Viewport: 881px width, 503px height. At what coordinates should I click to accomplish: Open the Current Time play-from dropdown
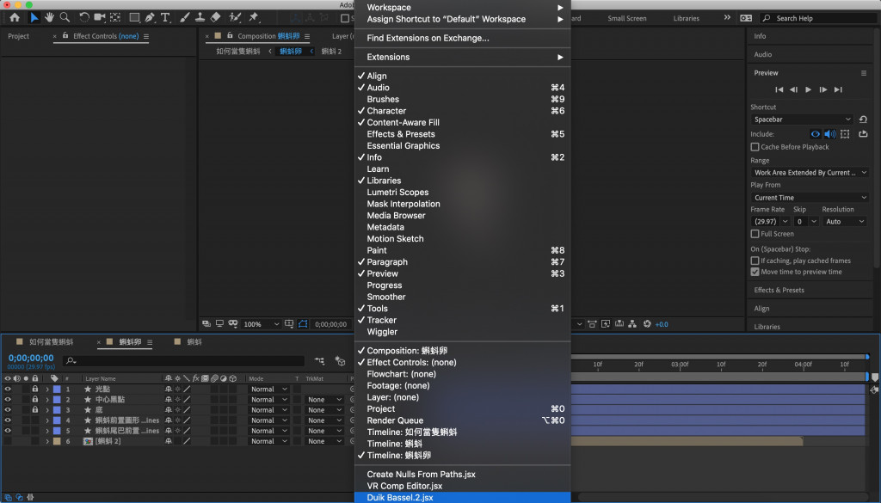click(x=810, y=198)
